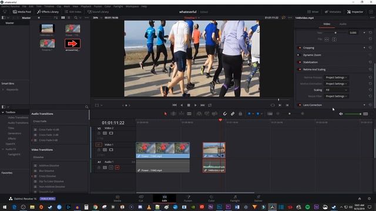Click the timeline zoom out minus icon
Image resolution: width=376 pixels, height=211 pixels.
(278, 114)
